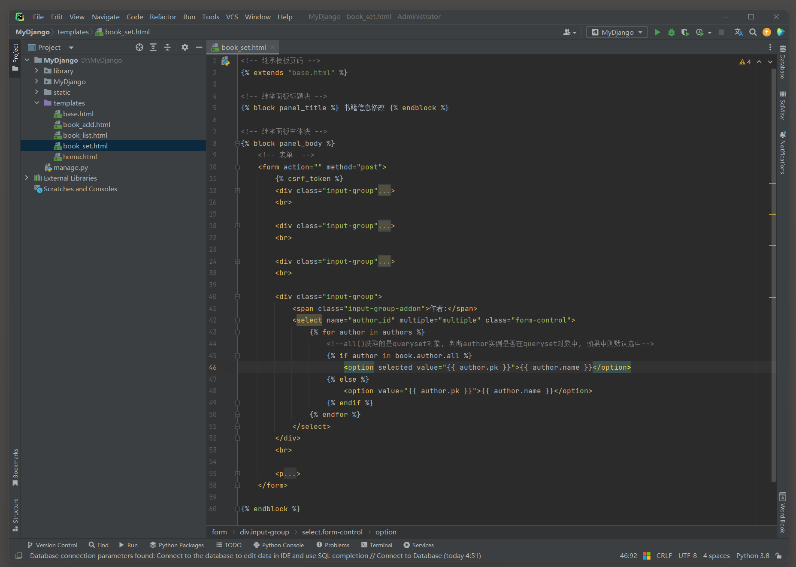This screenshot has width=796, height=567.
Task: Close the book_set.html tab
Action: click(x=272, y=47)
